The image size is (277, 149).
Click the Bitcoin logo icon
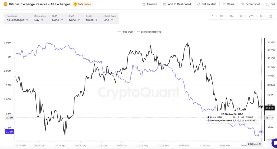[5, 4]
